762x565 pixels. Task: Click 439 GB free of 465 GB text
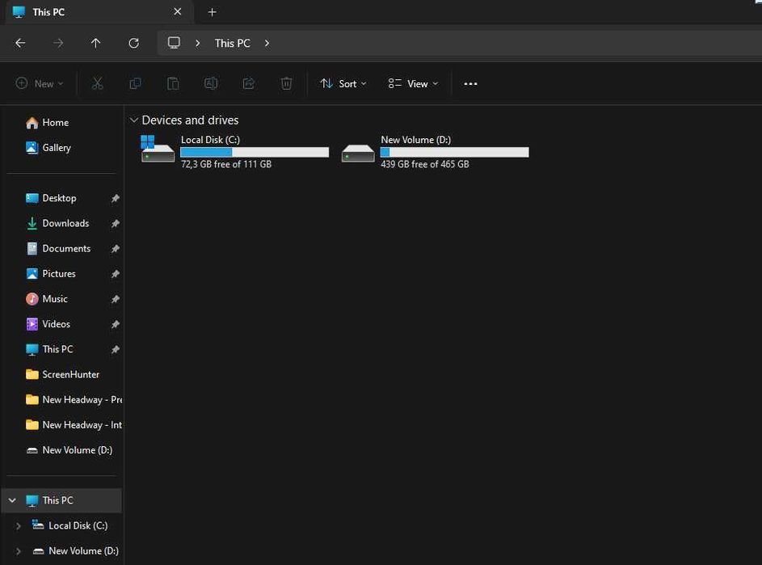pos(425,164)
